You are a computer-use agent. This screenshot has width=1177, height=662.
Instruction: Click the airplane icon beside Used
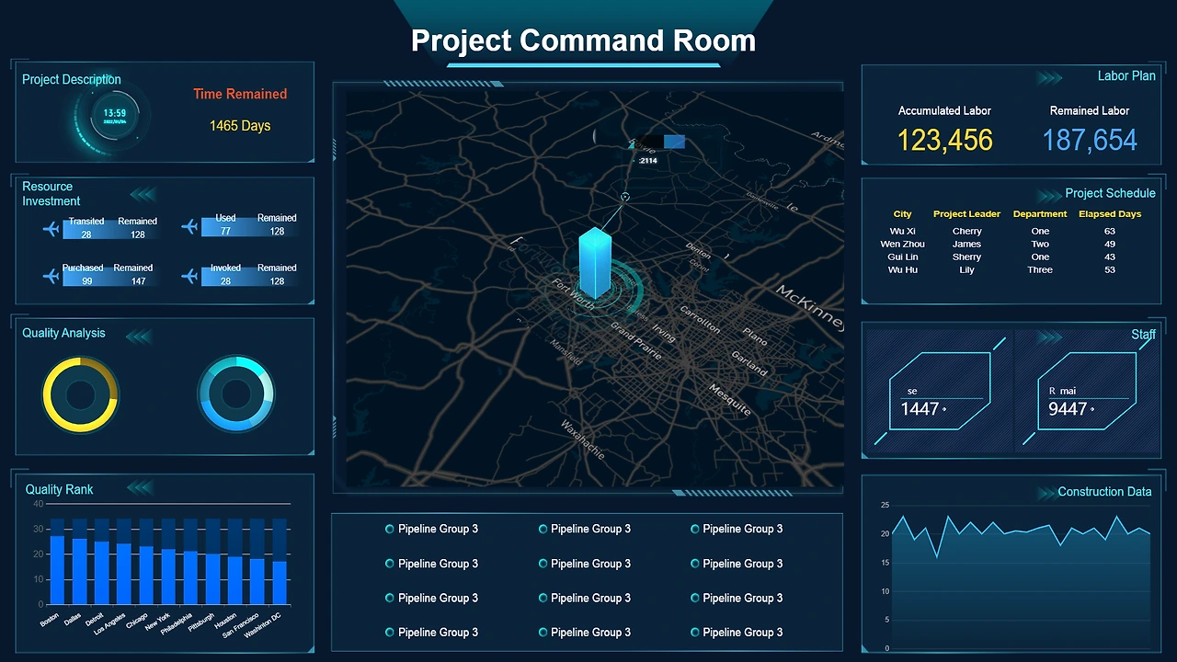click(x=189, y=226)
